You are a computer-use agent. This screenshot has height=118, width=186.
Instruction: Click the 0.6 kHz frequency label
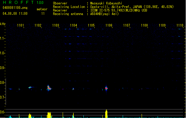click(2, 112)
